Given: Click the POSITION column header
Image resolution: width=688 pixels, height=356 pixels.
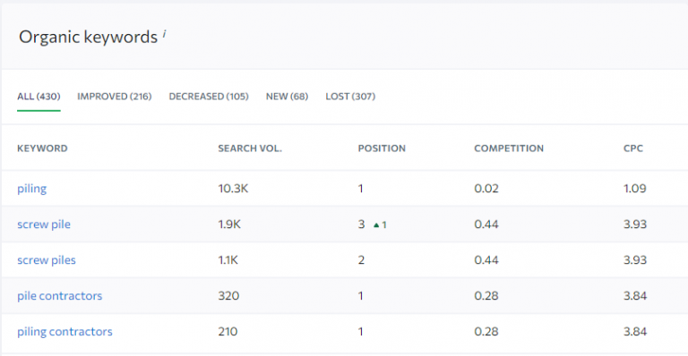Looking at the screenshot, I should click(382, 148).
